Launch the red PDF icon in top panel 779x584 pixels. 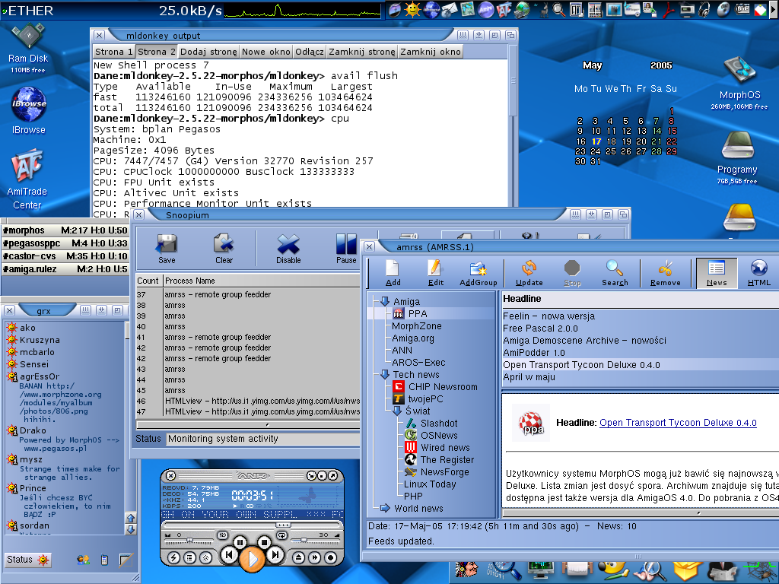[669, 9]
